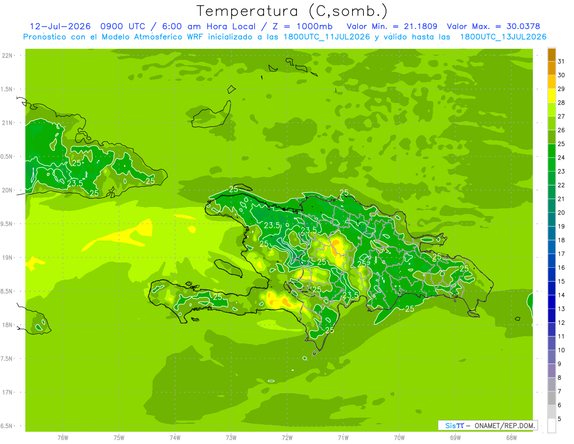Click the '18N' latitude axis label
574x444 pixels.
(x=8, y=325)
